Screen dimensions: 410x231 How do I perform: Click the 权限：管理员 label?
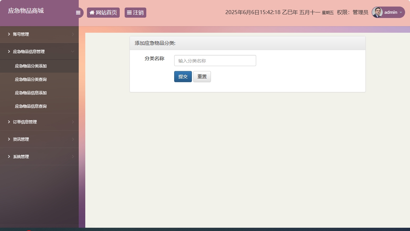click(x=353, y=12)
